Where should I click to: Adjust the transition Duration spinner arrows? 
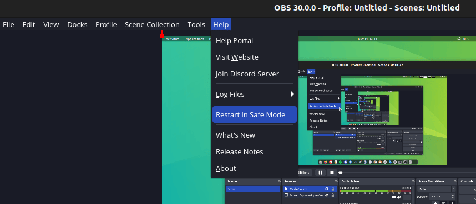pos(453,197)
